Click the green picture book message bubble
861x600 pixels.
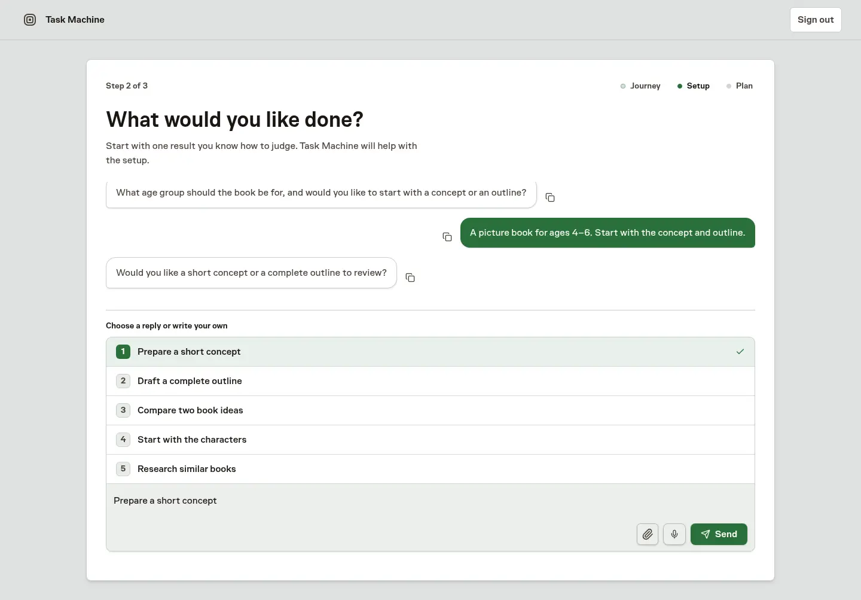607,233
